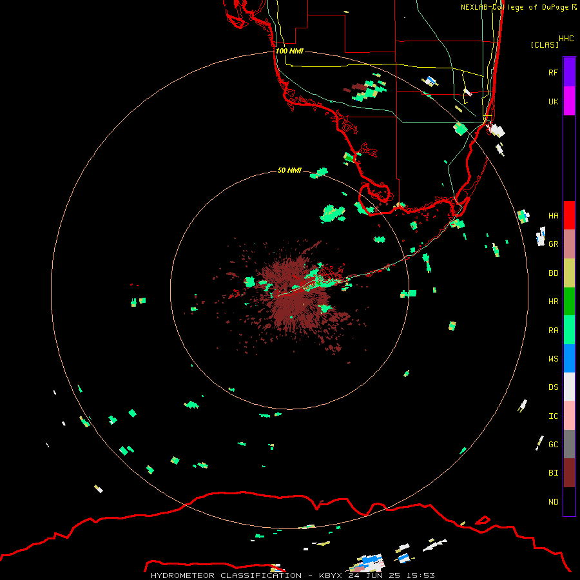Click the 'HHC' product code text

click(x=566, y=39)
